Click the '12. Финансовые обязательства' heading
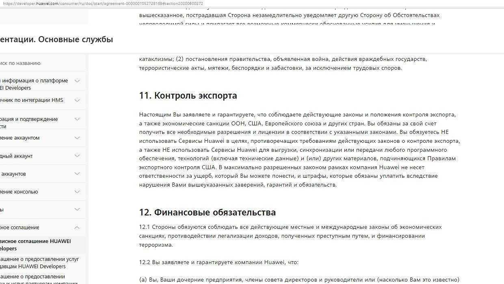The image size is (504, 284). point(207,213)
